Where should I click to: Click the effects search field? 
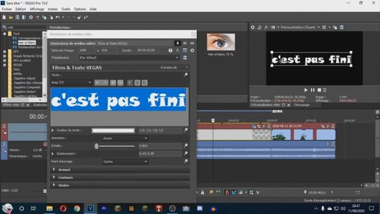[x=26, y=27]
